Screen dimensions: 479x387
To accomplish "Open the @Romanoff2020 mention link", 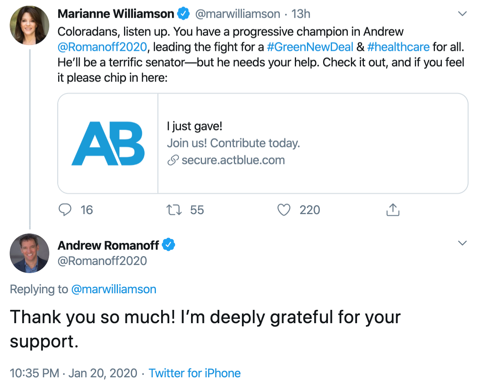I will pyautogui.click(x=102, y=47).
